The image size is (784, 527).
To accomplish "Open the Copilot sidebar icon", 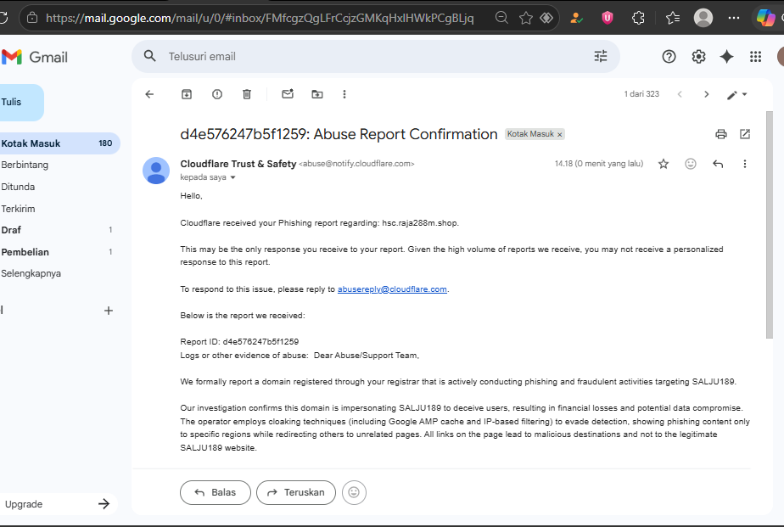I will (x=765, y=18).
